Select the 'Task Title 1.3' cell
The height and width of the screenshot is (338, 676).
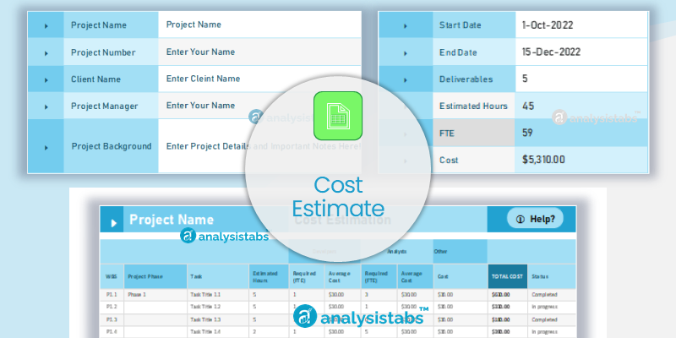(218, 319)
